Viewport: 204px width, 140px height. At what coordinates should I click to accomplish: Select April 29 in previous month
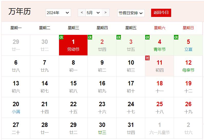coord(16,45)
